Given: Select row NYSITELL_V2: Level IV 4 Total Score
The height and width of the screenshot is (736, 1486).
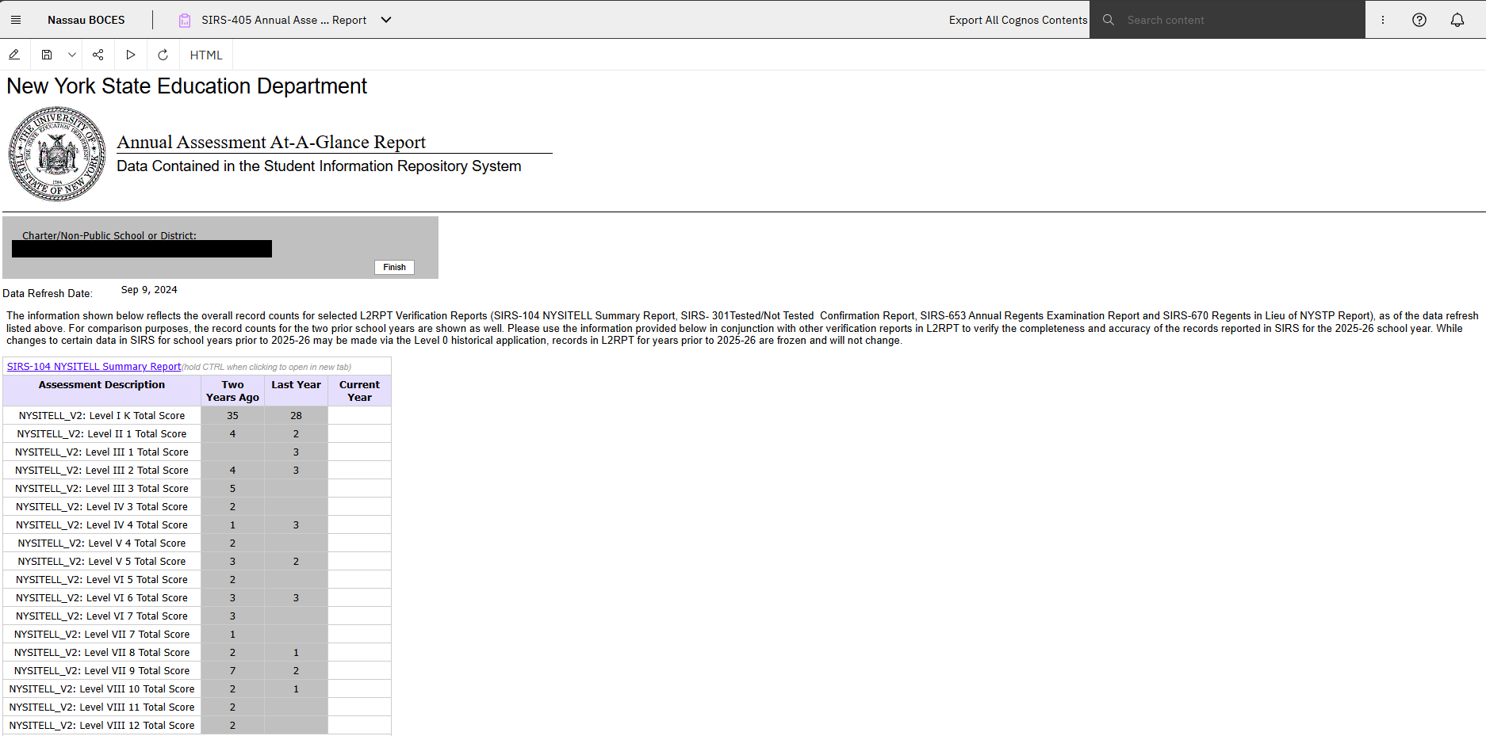Looking at the screenshot, I should point(197,524).
